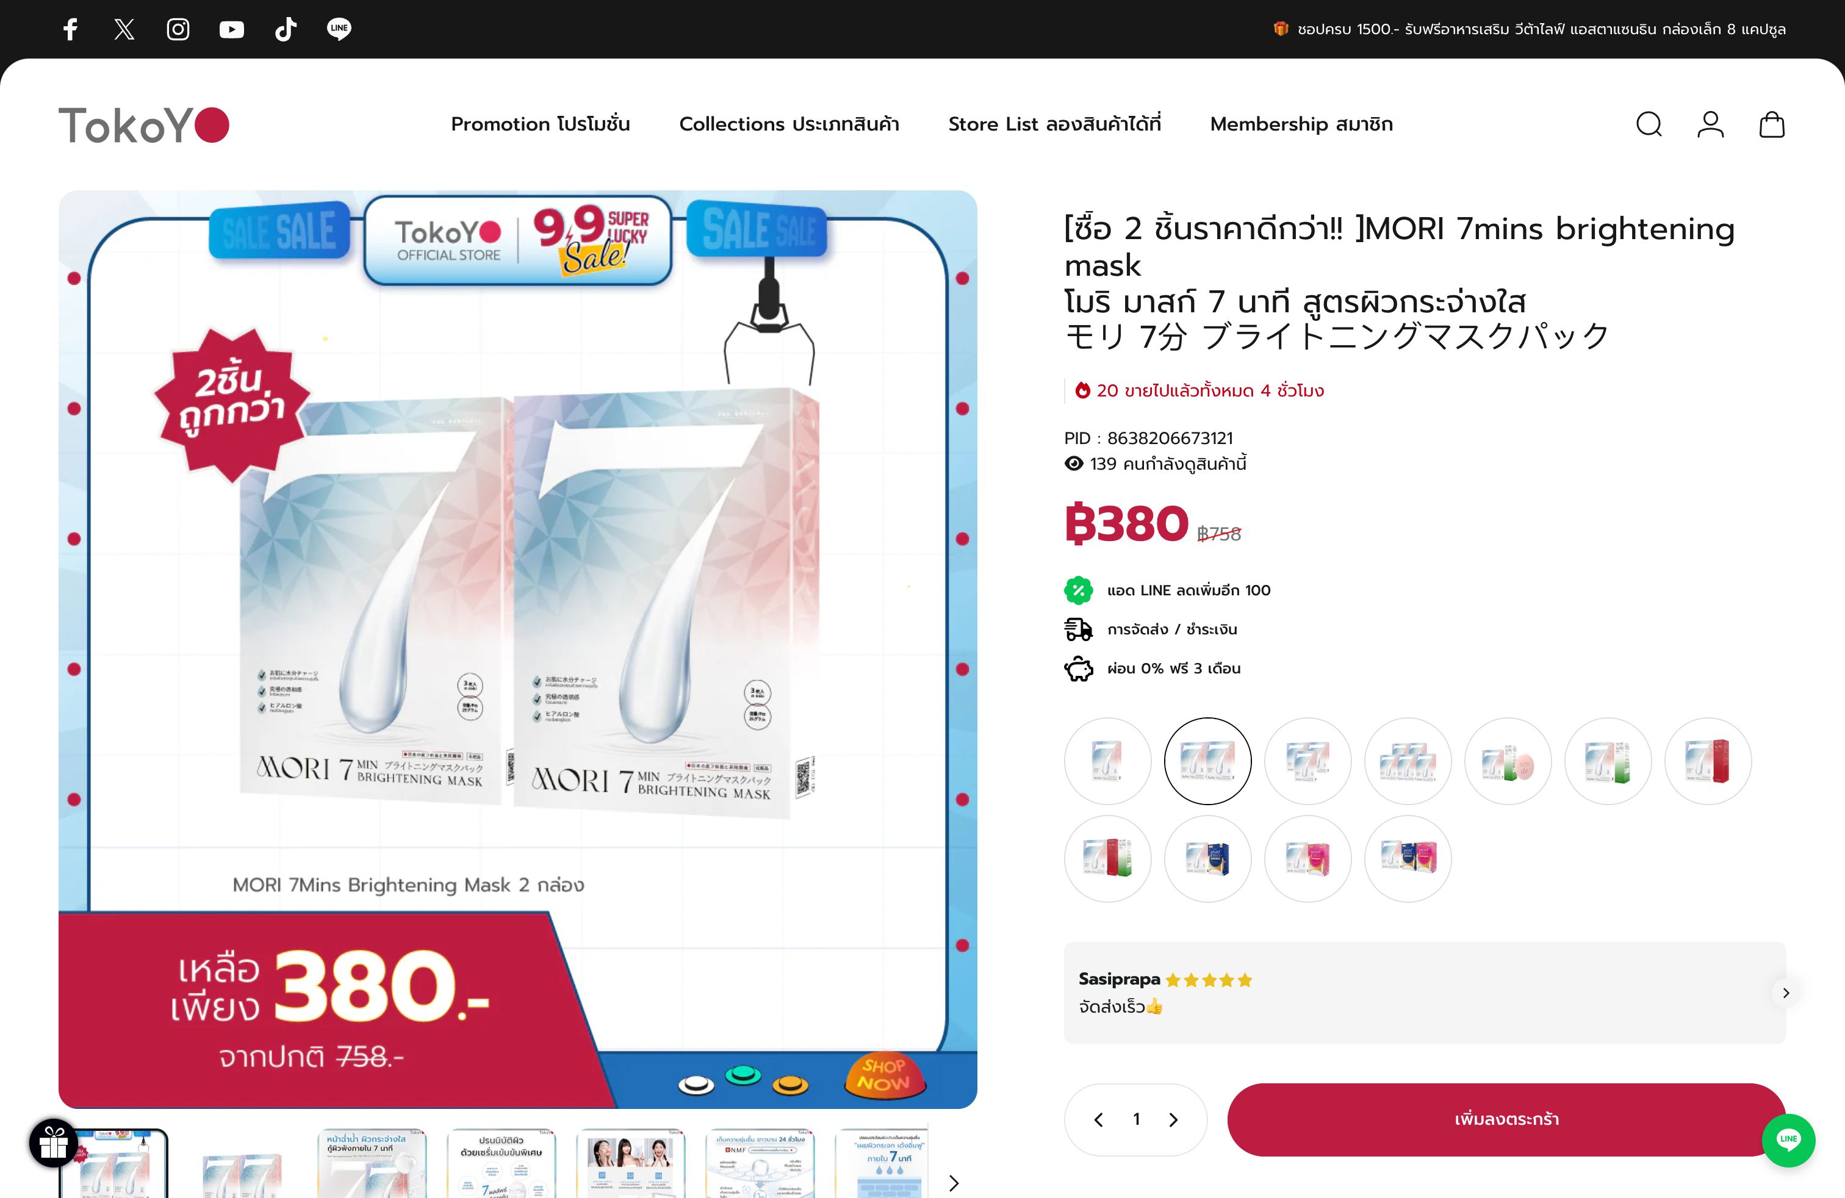
Task: Click the แอด LINE ลดเพิ่มอีก 100 link
Action: 1189,590
